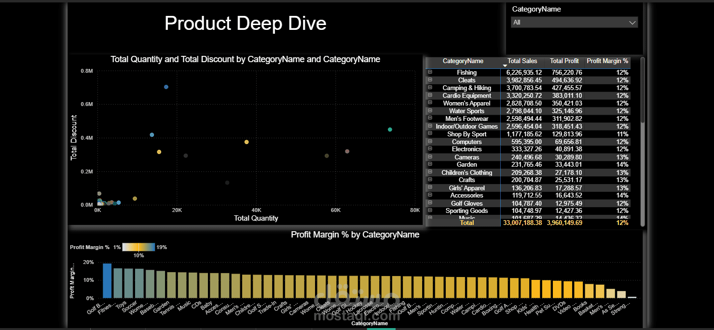This screenshot has height=330, width=714.
Task: Sort table by Profit Margin % header
Action: [x=607, y=61]
